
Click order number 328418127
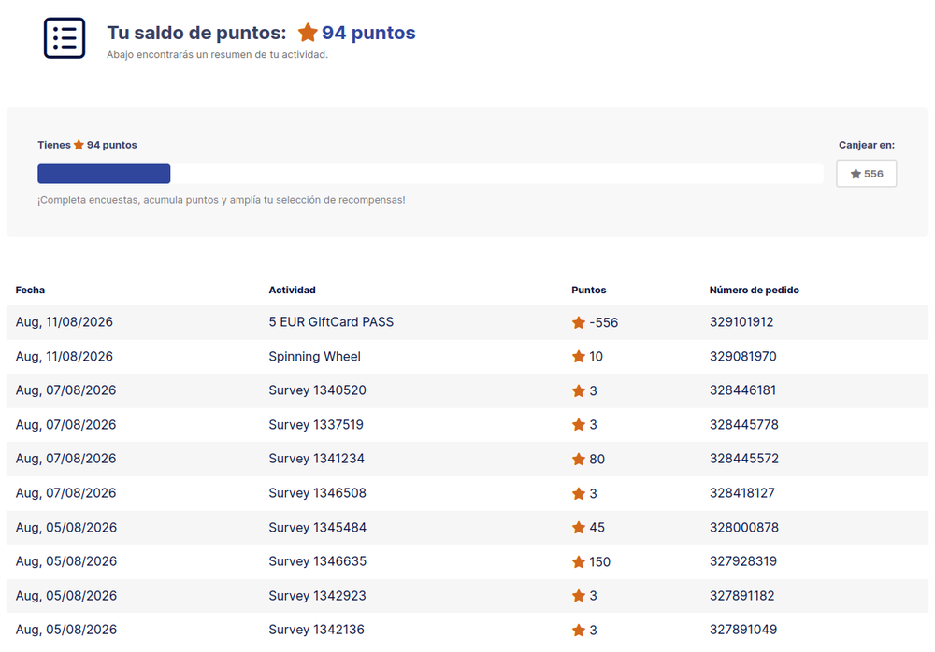click(x=742, y=493)
